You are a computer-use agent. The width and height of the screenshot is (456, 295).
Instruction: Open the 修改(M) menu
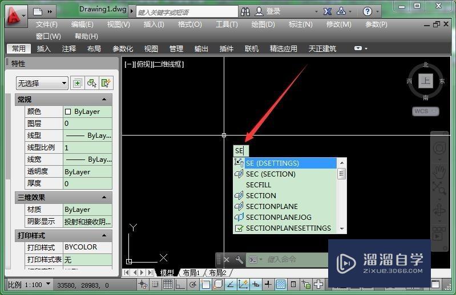pyautogui.click(x=338, y=24)
